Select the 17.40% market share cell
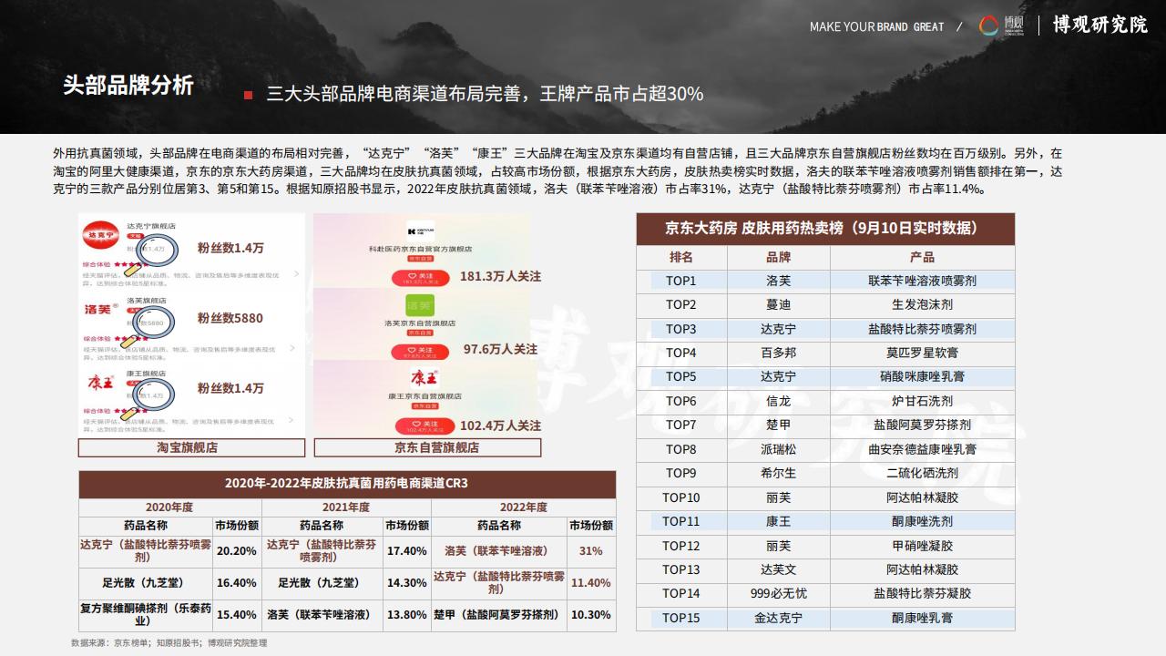This screenshot has width=1166, height=656. pos(407,551)
